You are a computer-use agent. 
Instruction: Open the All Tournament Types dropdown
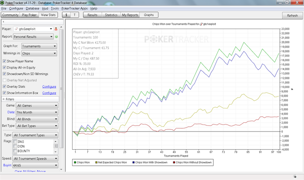coord(35,135)
